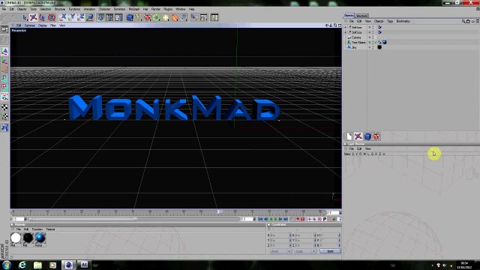Select the blue material swatch

point(40,238)
